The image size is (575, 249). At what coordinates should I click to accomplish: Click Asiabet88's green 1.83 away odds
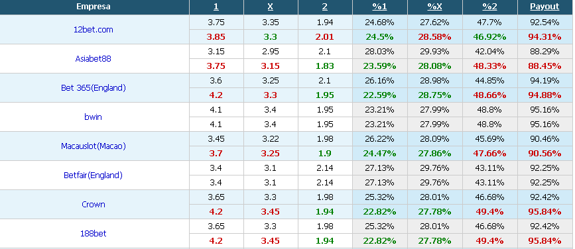325,66
